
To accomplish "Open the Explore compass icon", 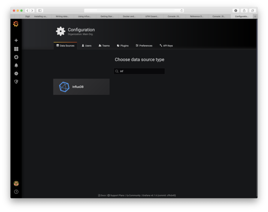I will tap(16, 57).
